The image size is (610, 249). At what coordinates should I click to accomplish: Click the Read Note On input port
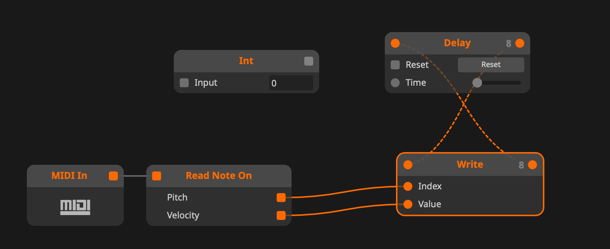[157, 176]
